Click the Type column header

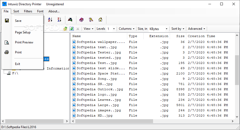click(135, 36)
